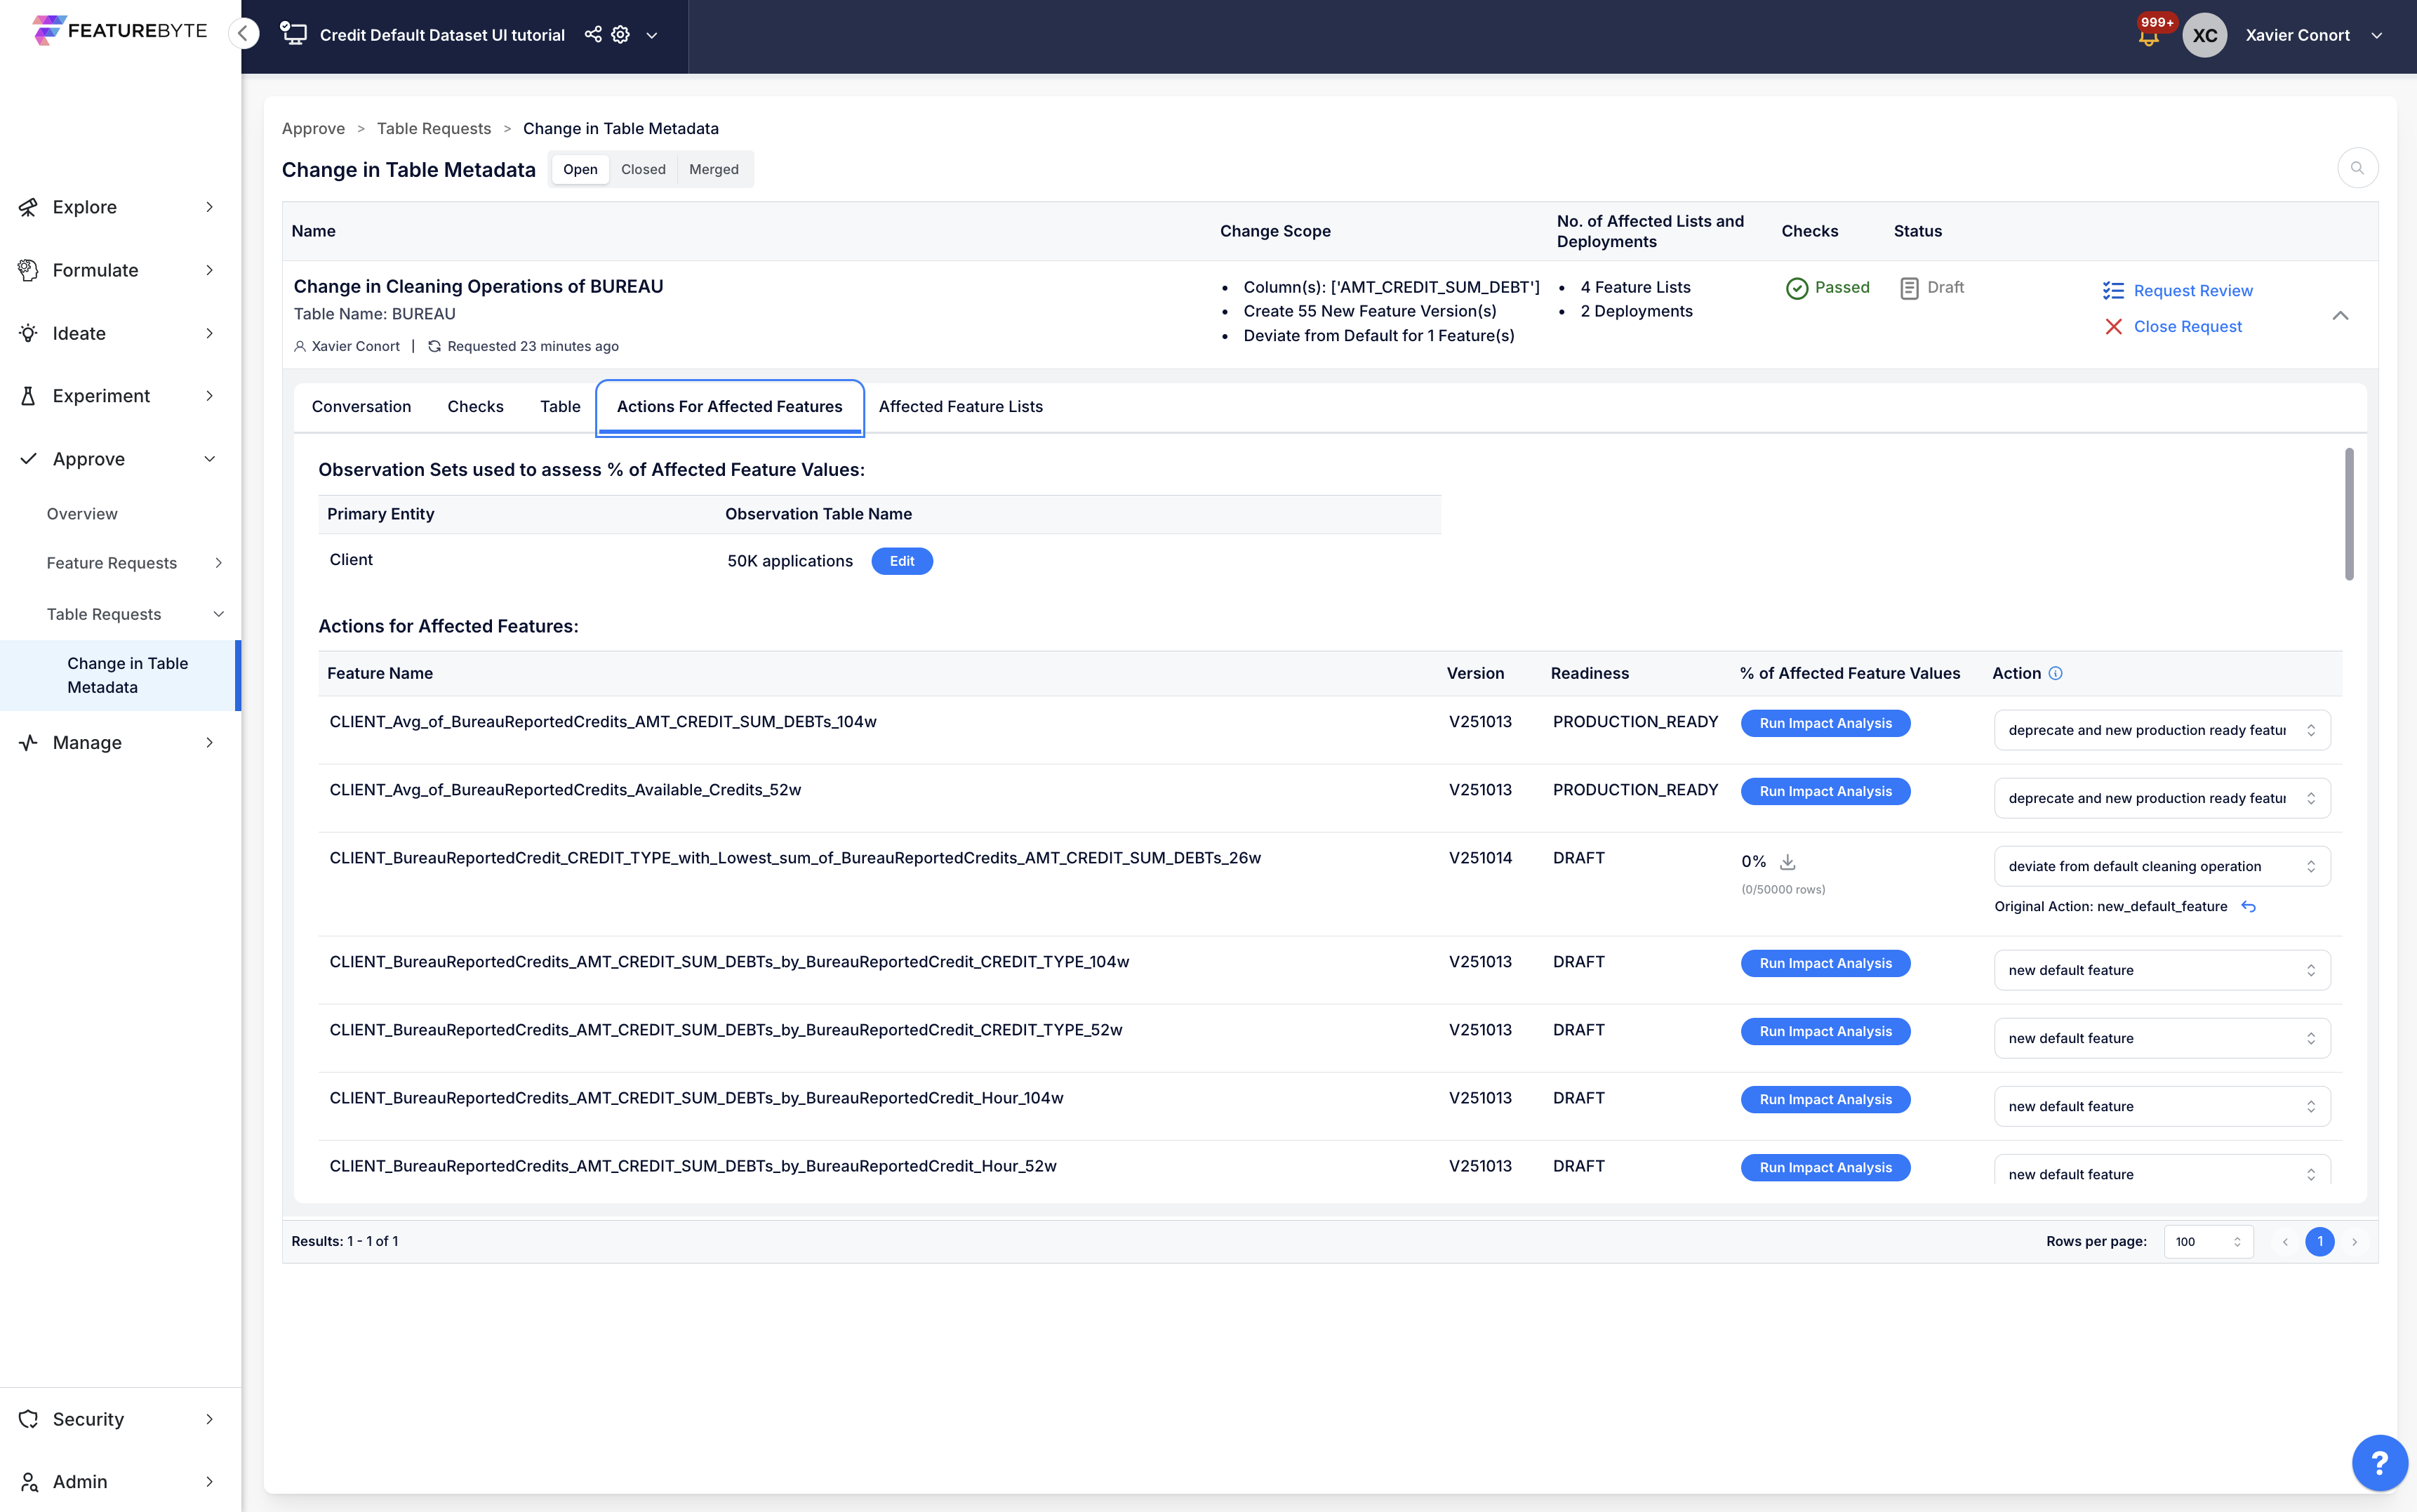Click the share icon beside the catalog title
This screenshot has height=1512, width=2417.
593,35
